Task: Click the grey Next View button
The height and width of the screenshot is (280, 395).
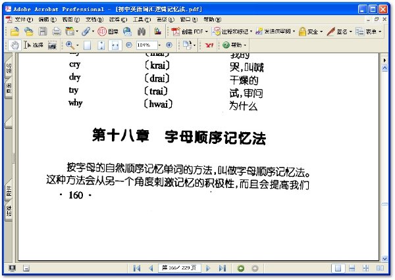Action: [255, 268]
